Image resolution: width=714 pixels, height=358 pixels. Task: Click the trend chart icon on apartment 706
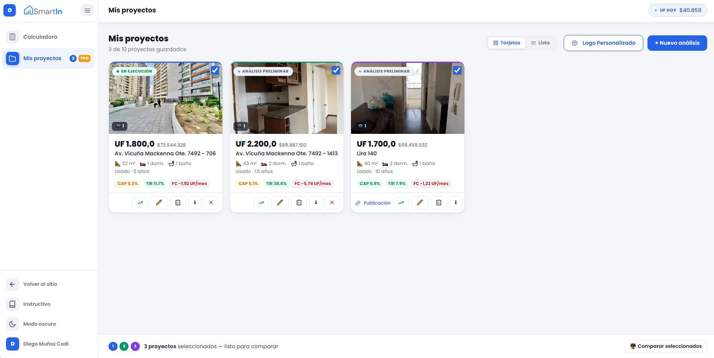140,203
